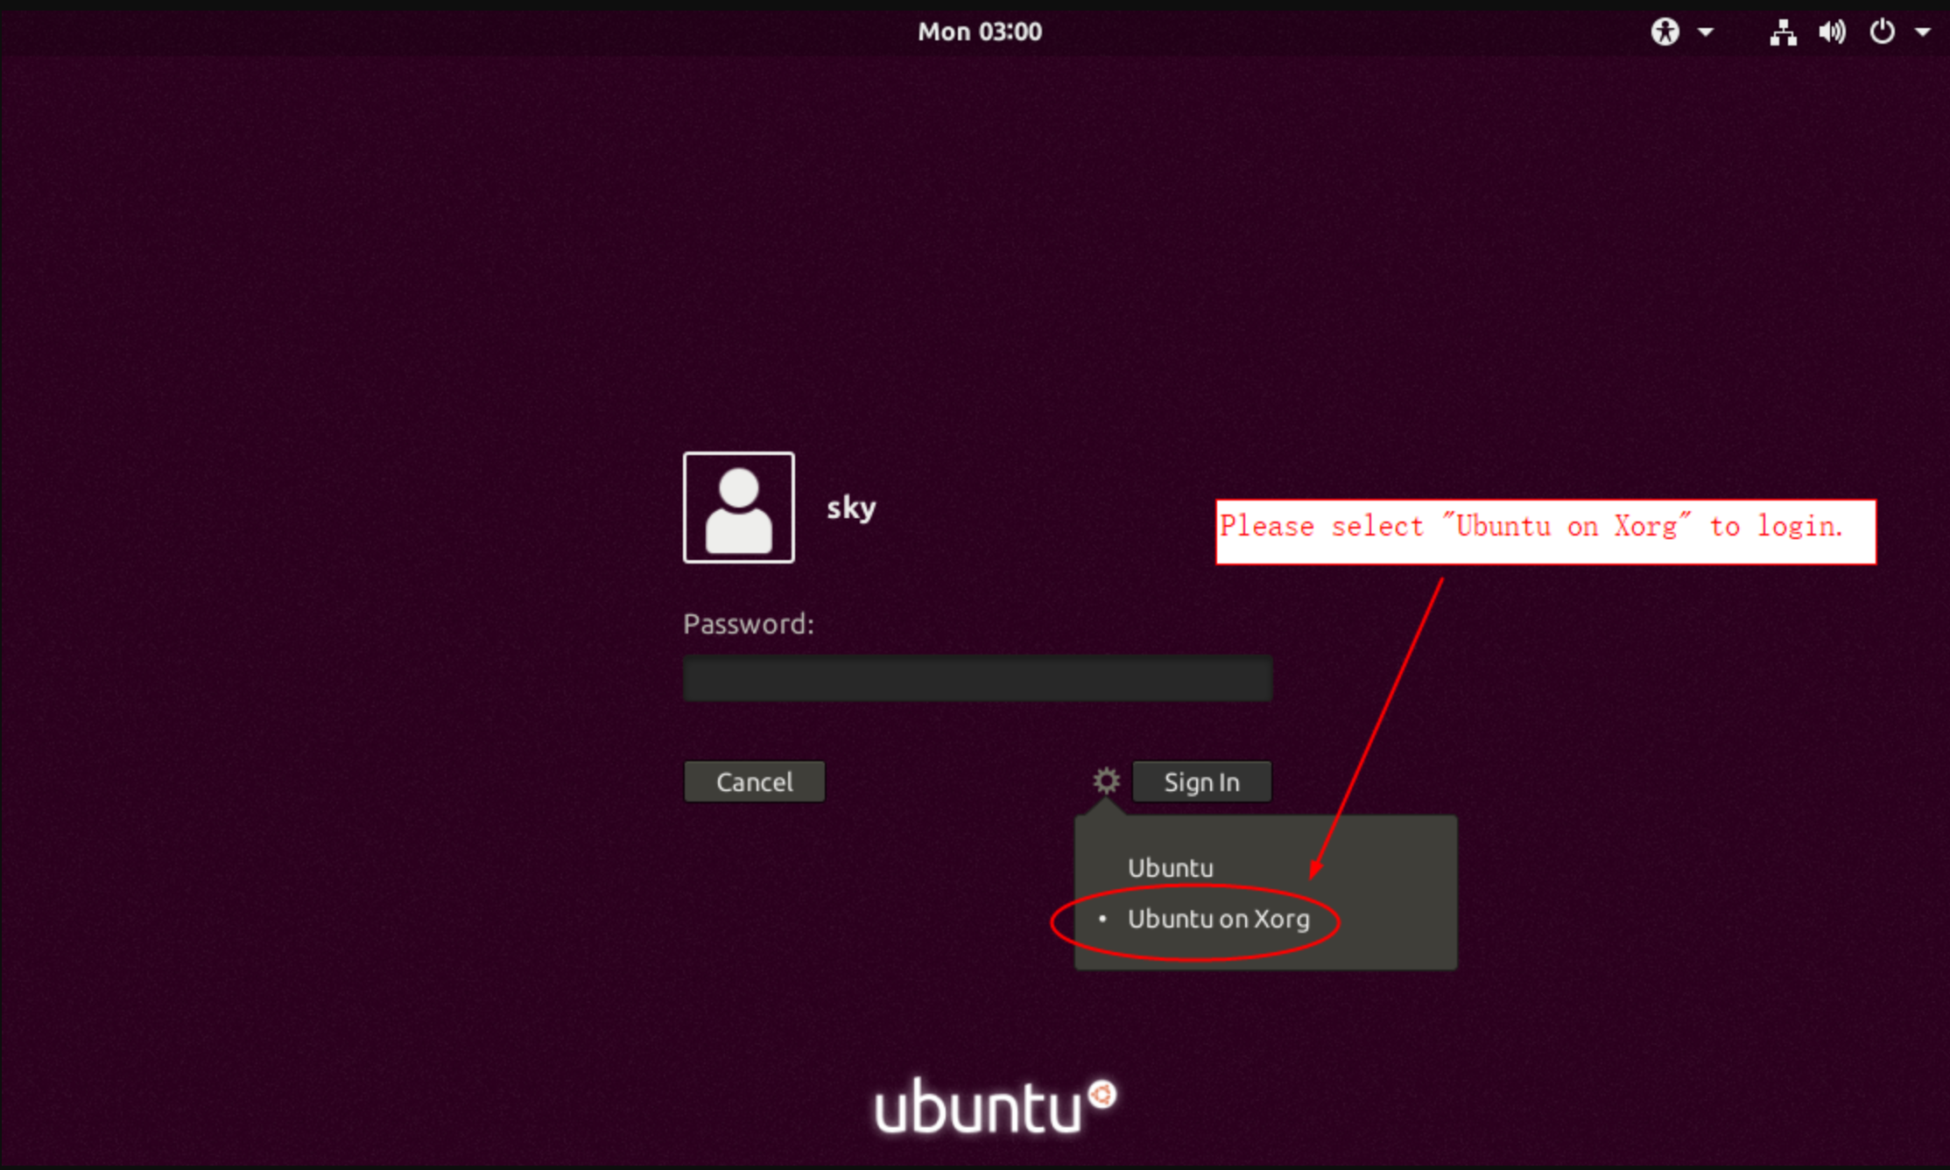1950x1170 pixels.
Task: Choose Ubuntu entry in the session popup
Action: click(1171, 867)
